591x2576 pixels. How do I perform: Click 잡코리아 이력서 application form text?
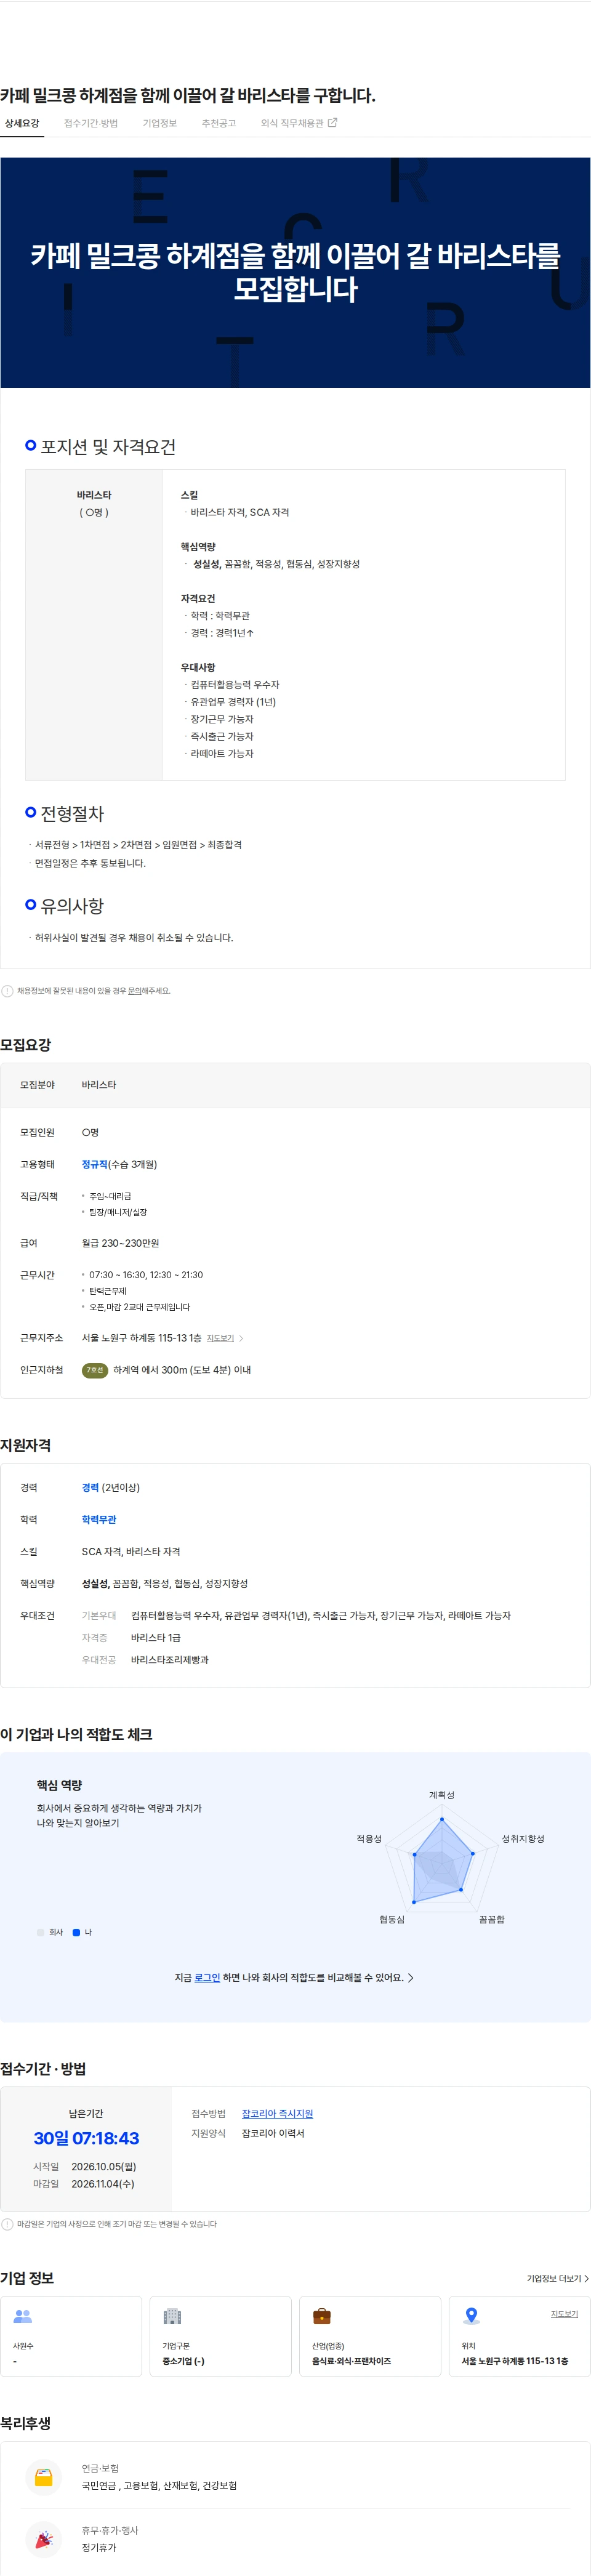click(x=273, y=2133)
